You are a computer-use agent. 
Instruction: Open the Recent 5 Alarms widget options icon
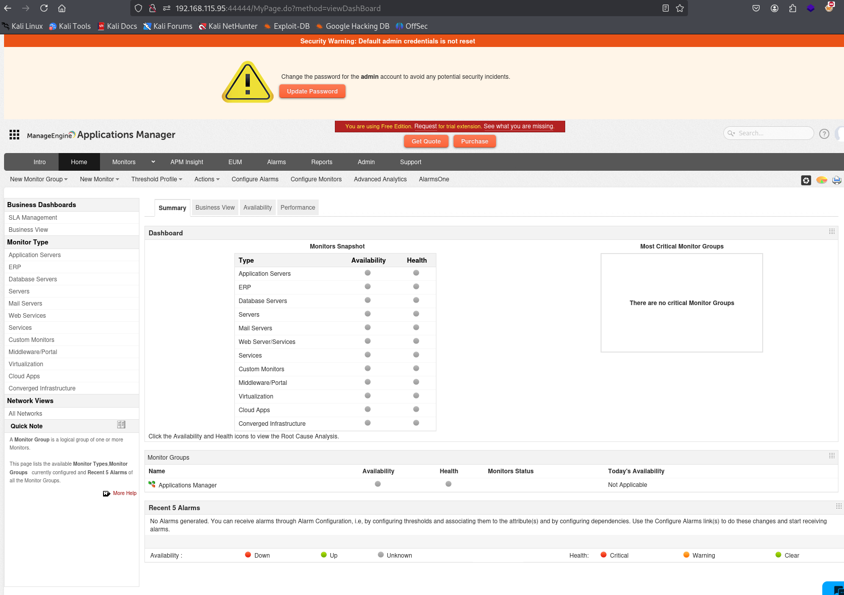[x=838, y=506]
